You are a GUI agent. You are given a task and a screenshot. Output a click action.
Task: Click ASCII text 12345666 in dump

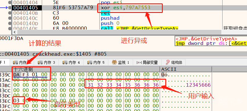198,85
